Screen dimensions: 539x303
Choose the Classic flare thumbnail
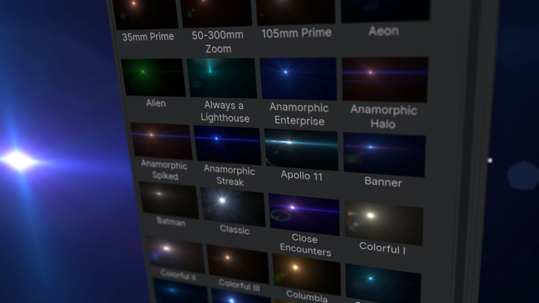point(233,207)
